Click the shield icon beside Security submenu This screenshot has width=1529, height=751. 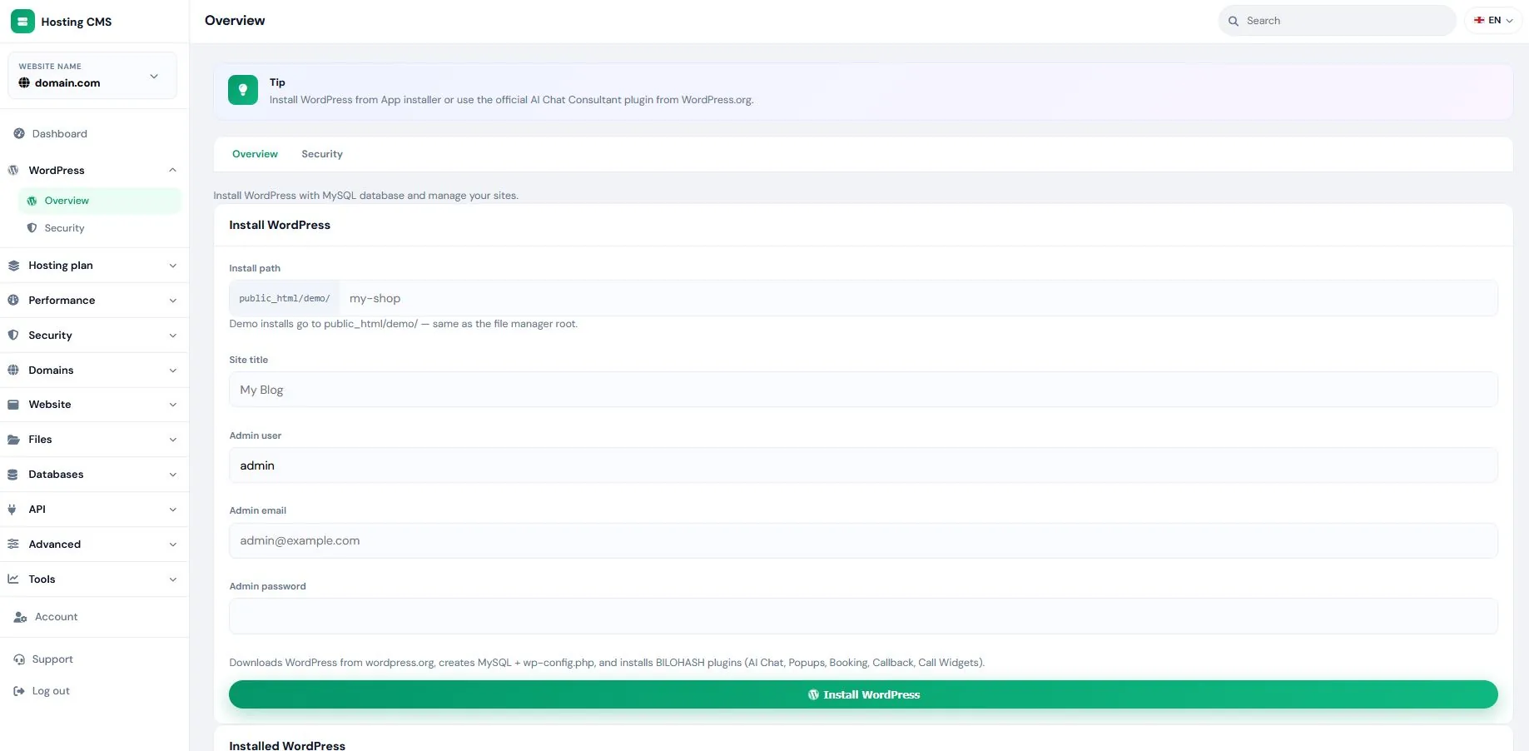coord(32,228)
